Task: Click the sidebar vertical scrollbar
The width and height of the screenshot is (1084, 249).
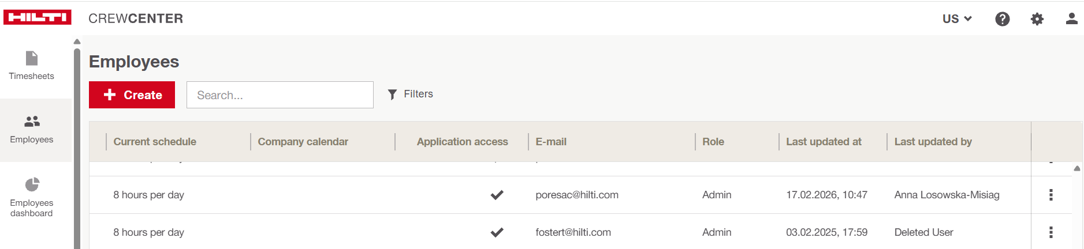Action: click(77, 144)
